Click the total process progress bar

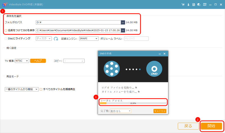[x=133, y=103]
